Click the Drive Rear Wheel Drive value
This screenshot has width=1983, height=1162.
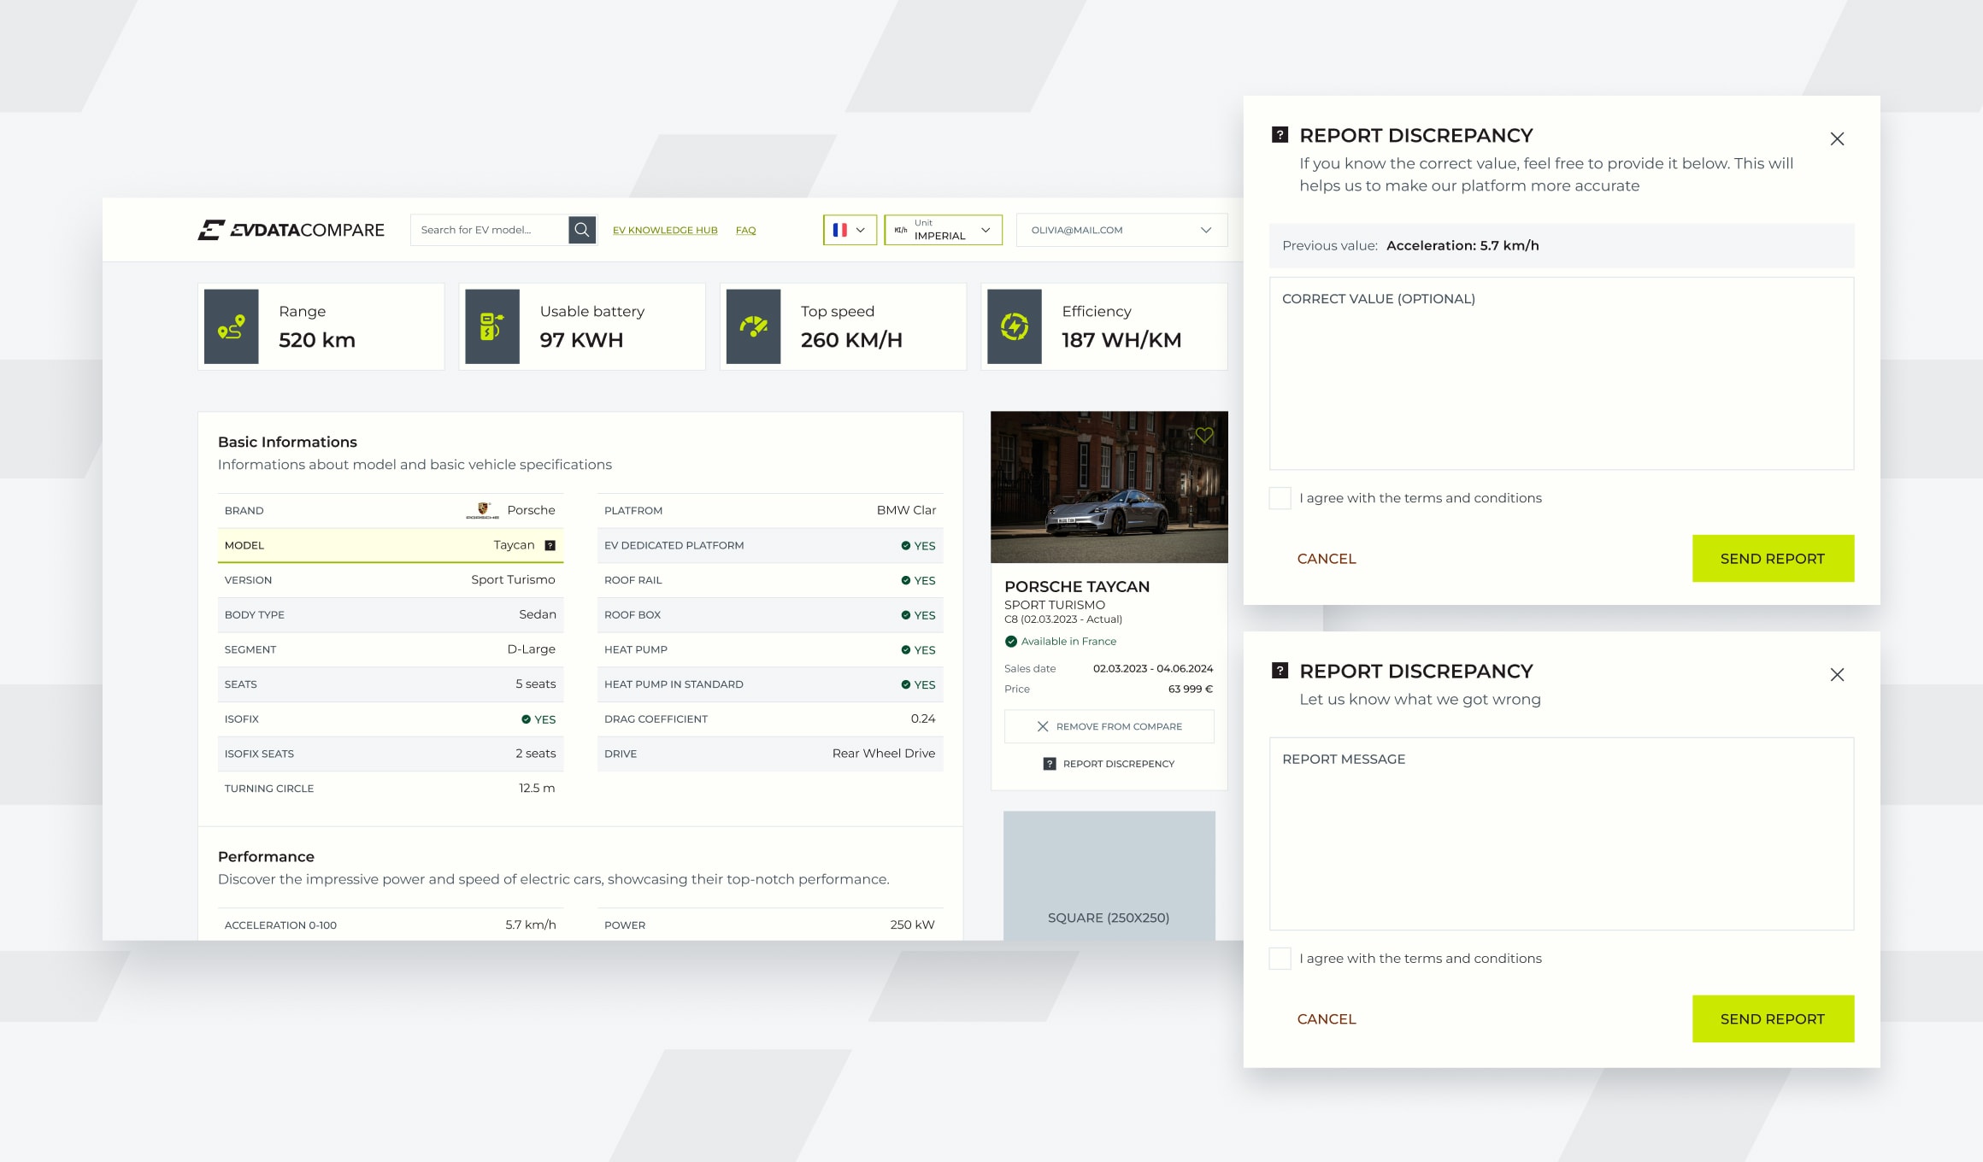coord(883,754)
